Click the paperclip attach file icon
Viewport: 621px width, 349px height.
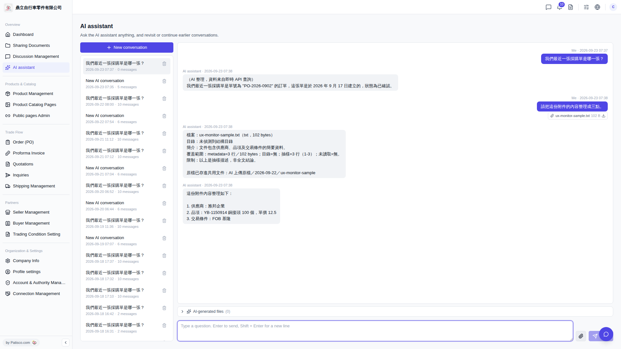tap(581, 336)
